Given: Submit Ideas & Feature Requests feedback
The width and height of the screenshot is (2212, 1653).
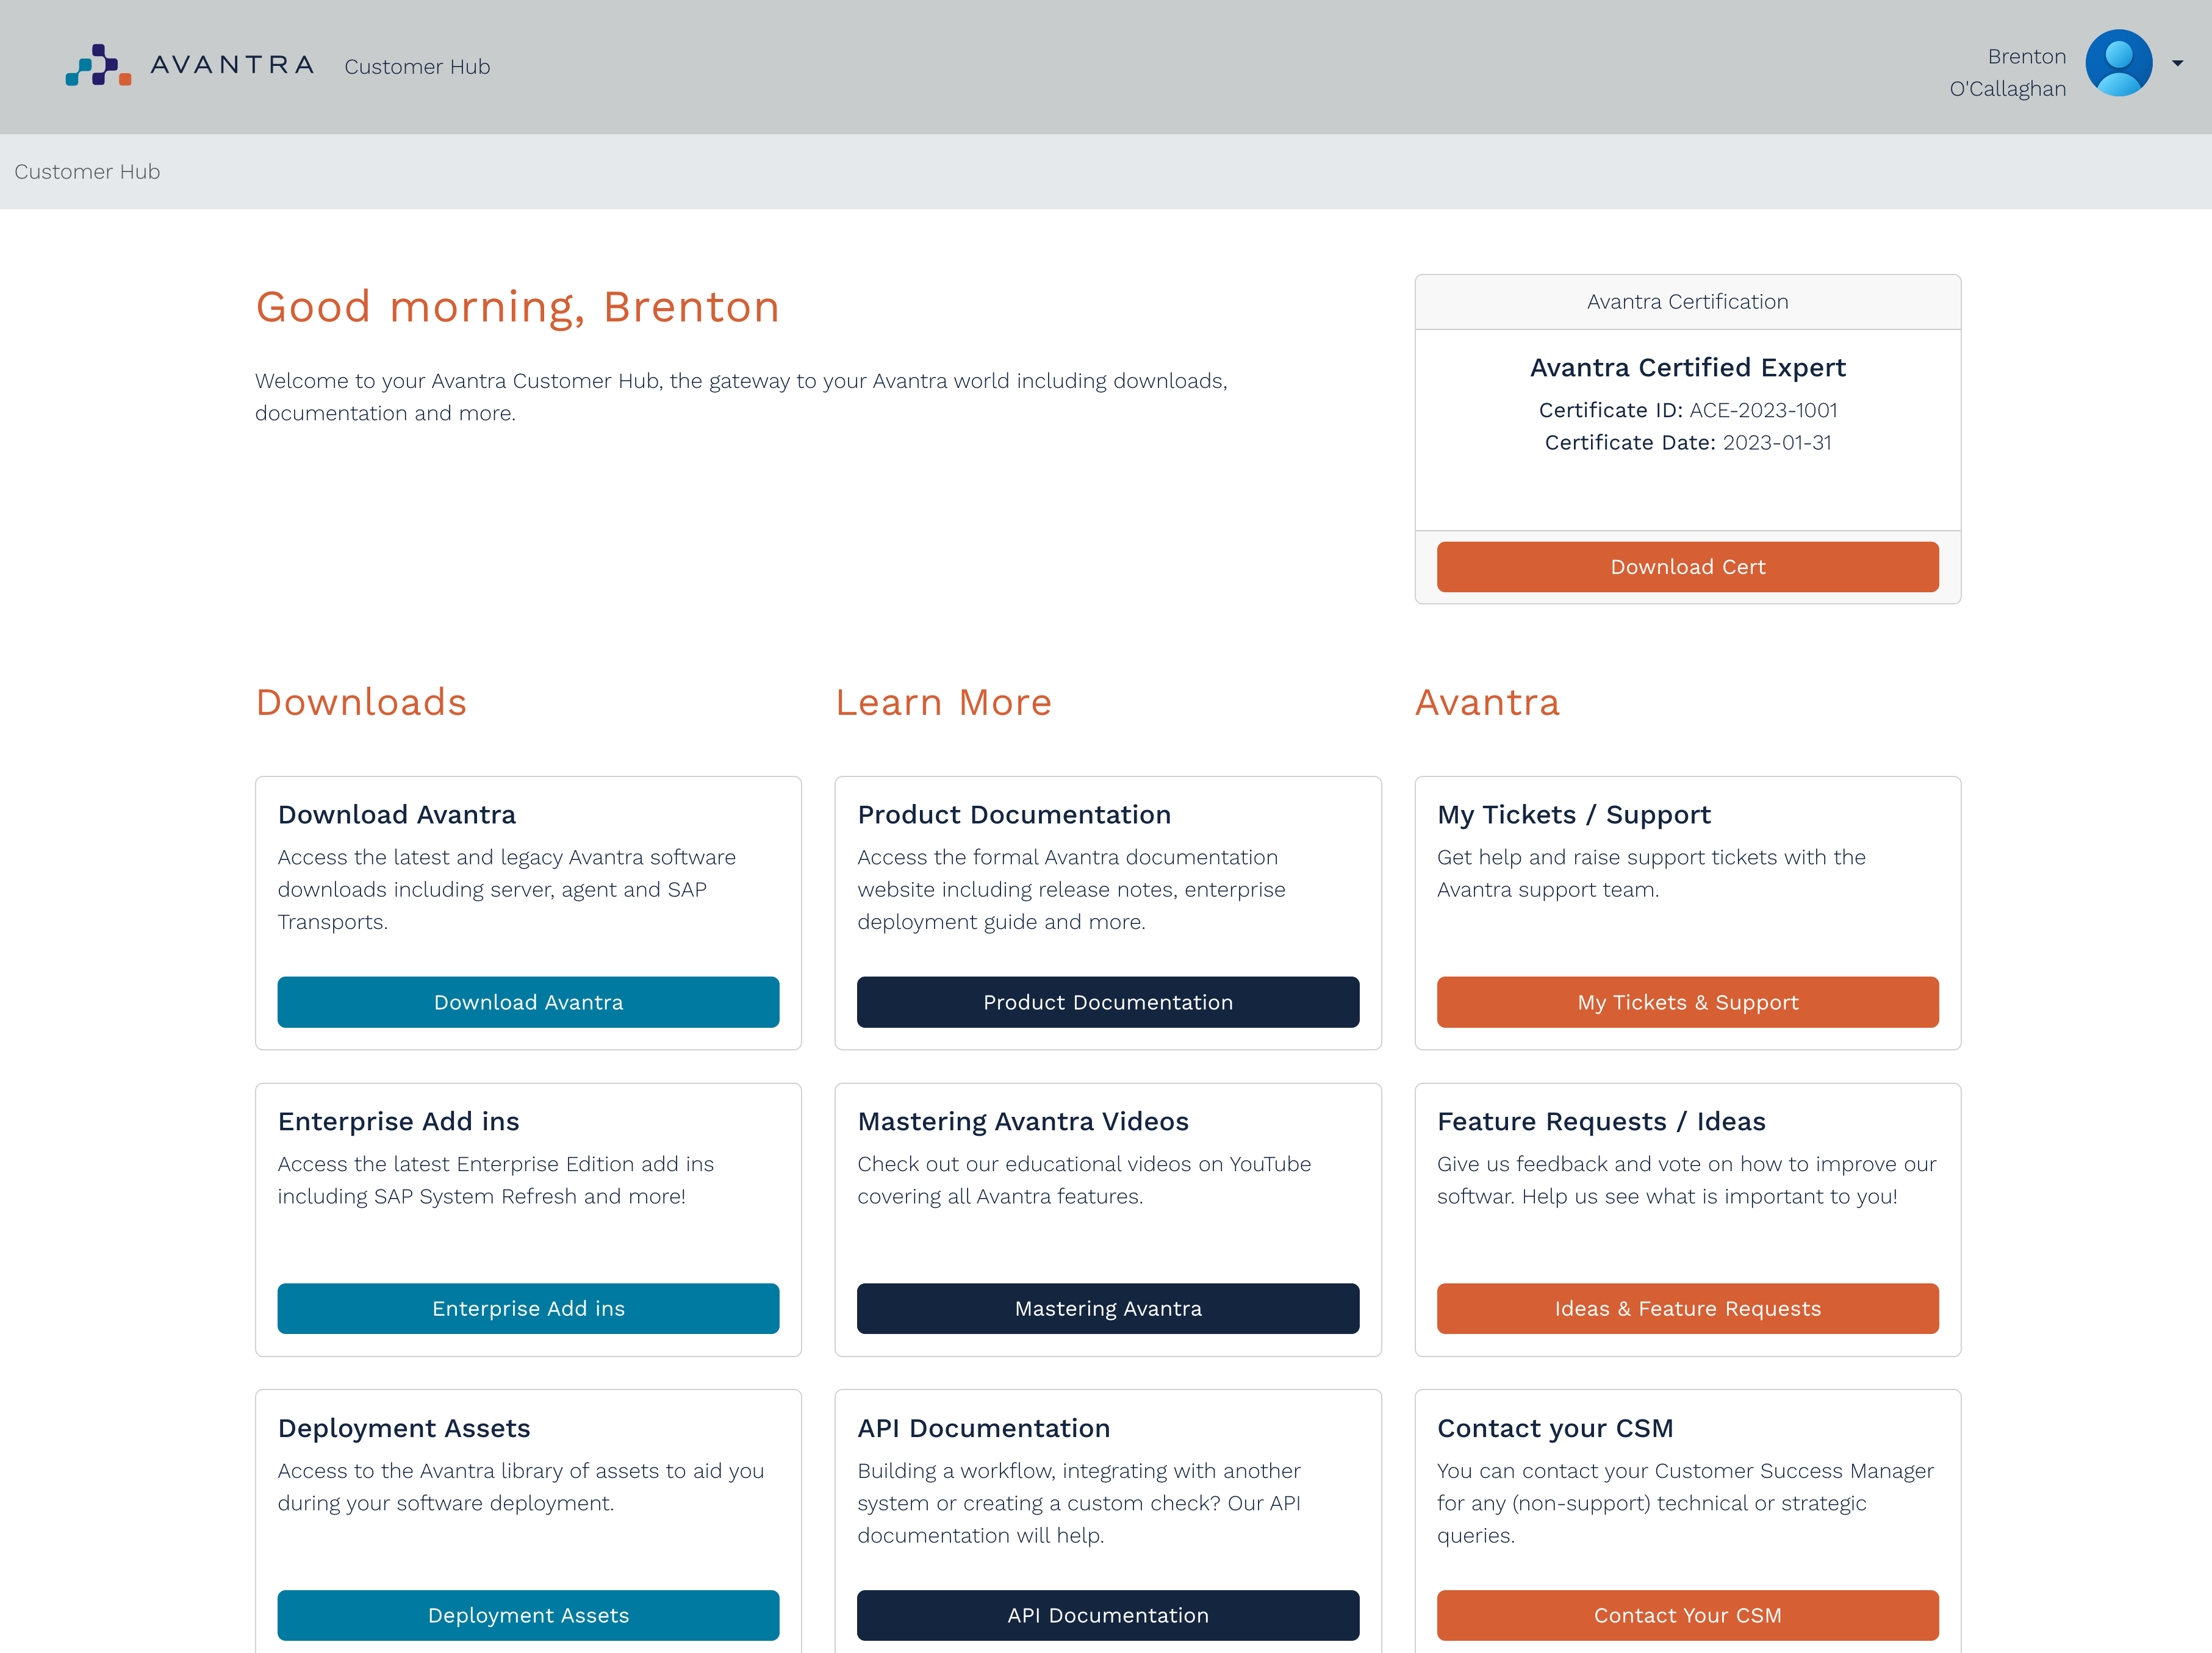Looking at the screenshot, I should pos(1687,1308).
